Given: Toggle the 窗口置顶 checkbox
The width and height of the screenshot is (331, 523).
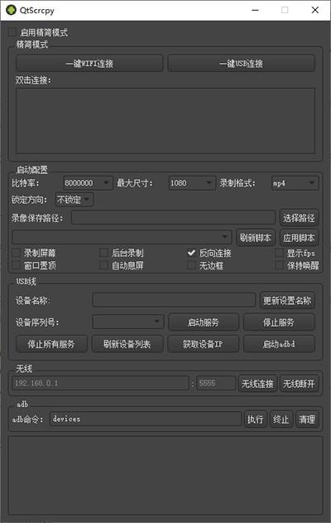Looking at the screenshot, I should point(17,265).
